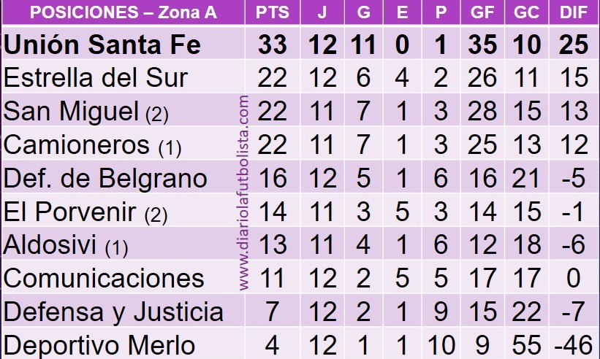Click Deportivo Merlo's 55 goals against cell
Viewport: 600px width, 359px height.
point(526,345)
